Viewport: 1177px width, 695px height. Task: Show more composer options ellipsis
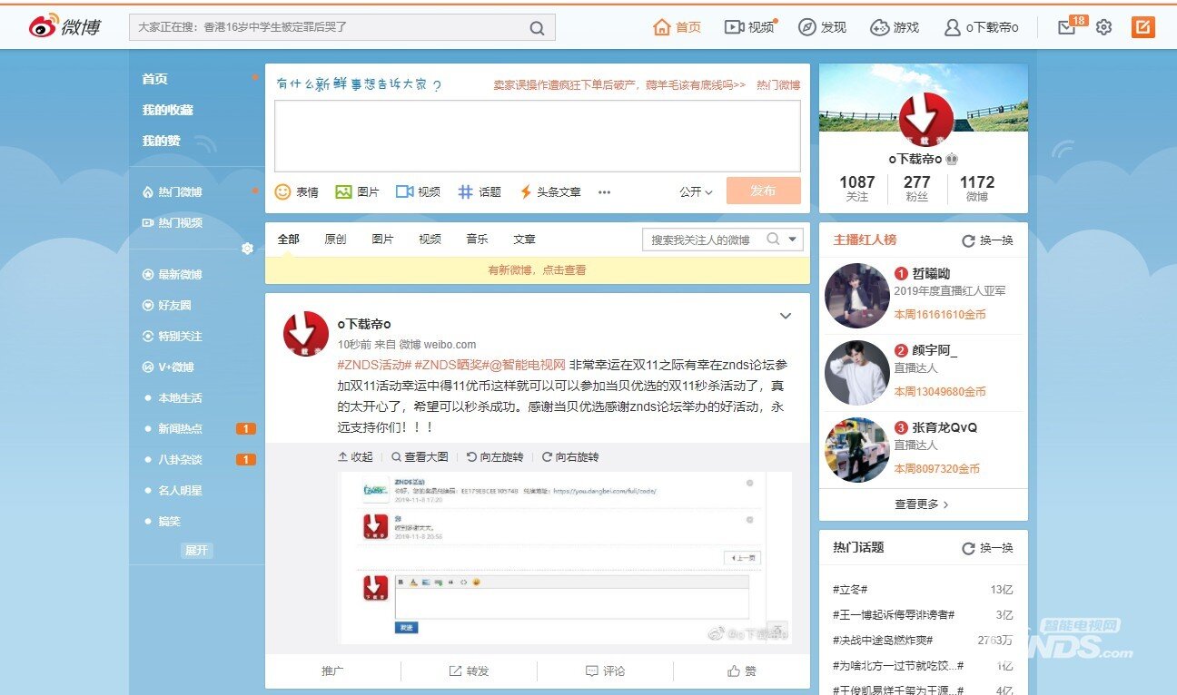point(604,192)
